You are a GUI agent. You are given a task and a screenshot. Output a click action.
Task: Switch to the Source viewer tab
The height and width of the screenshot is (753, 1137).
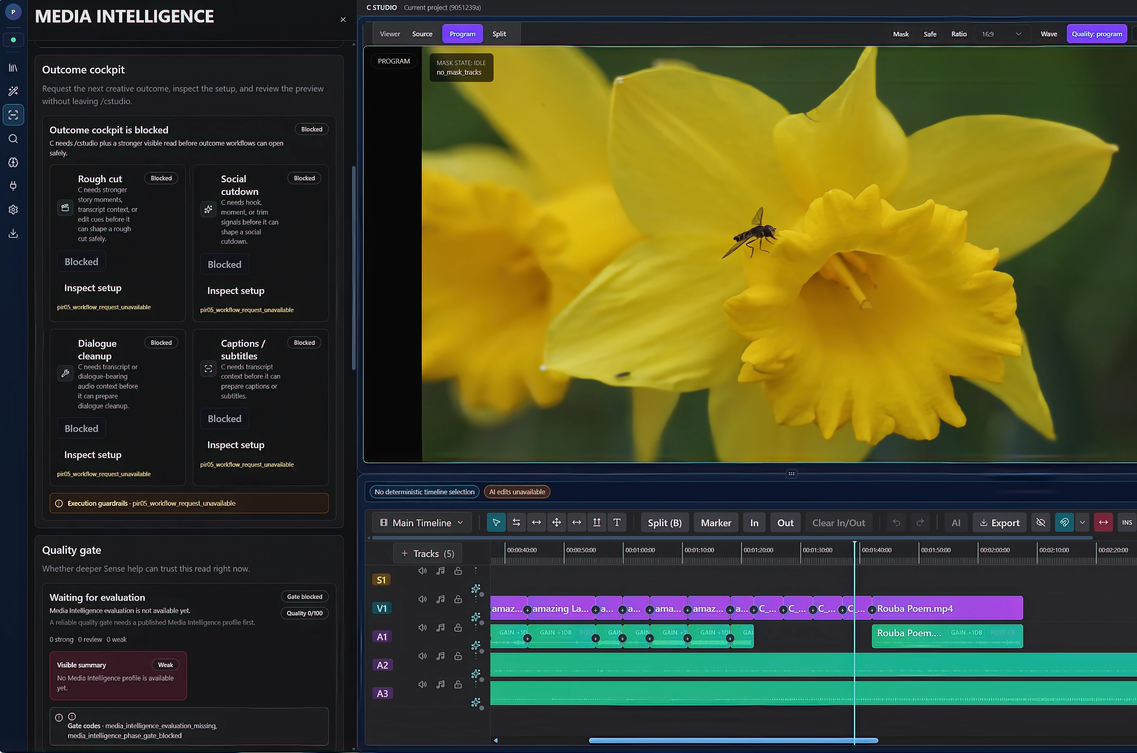[x=422, y=34]
